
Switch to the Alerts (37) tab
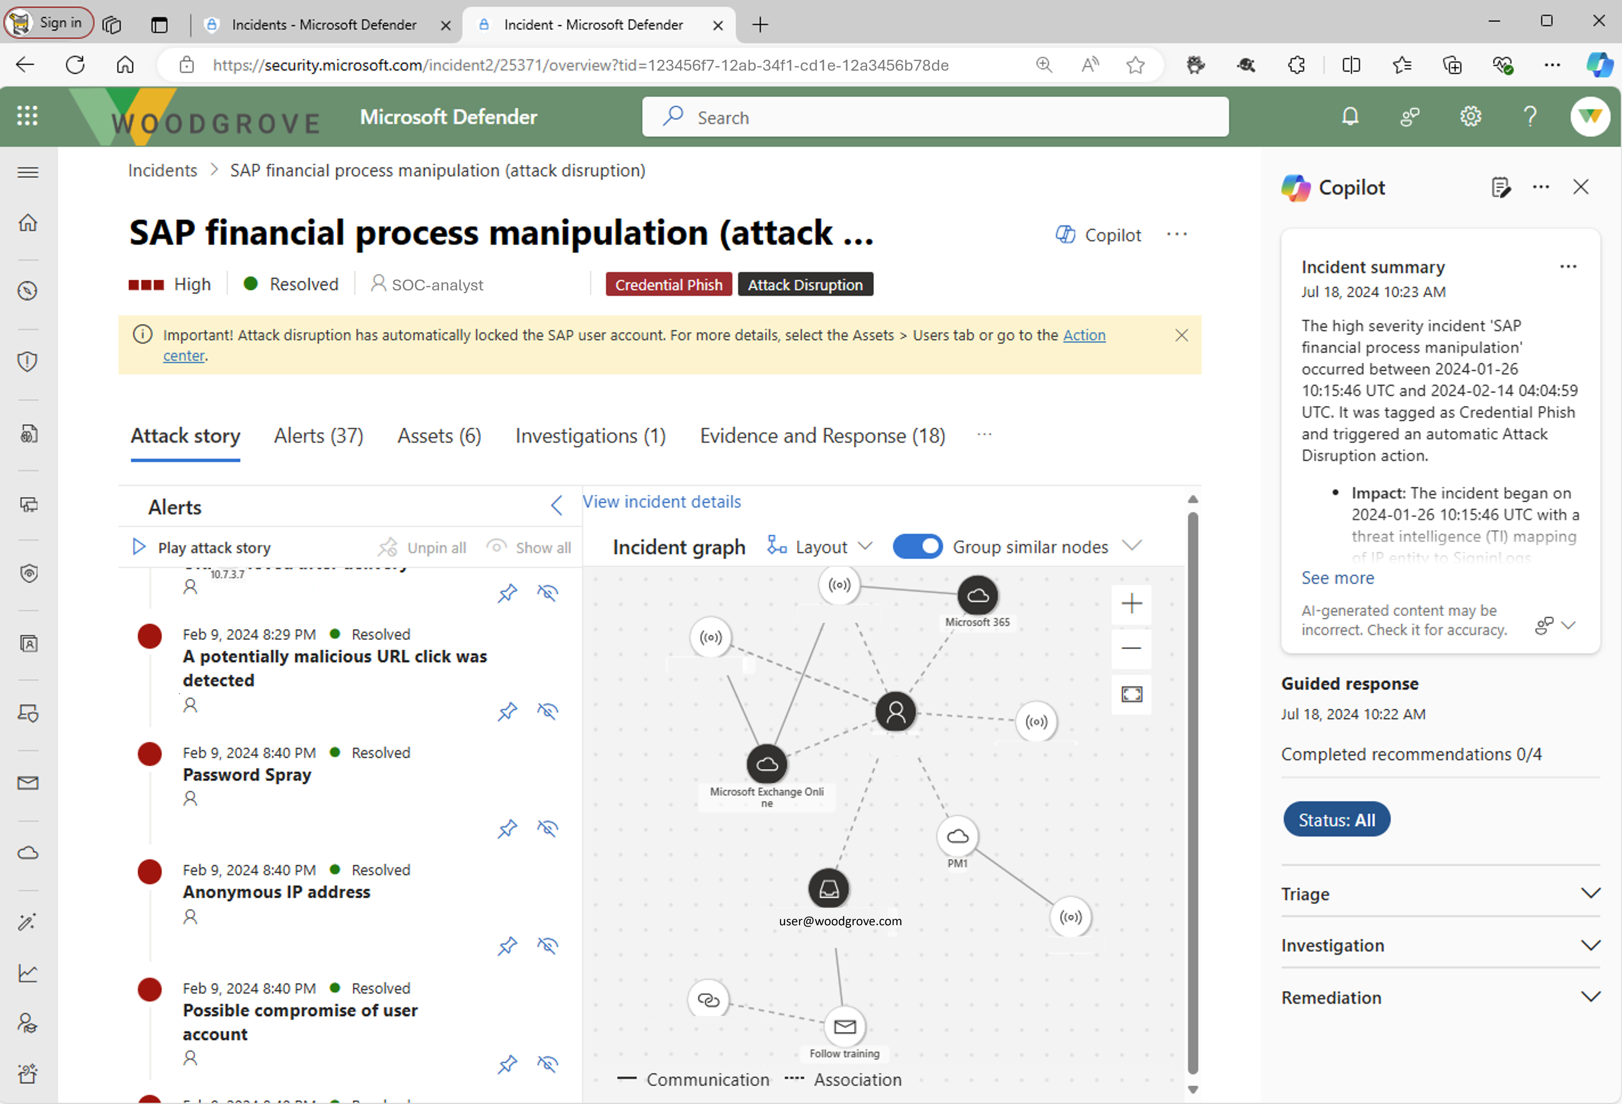[x=318, y=436]
